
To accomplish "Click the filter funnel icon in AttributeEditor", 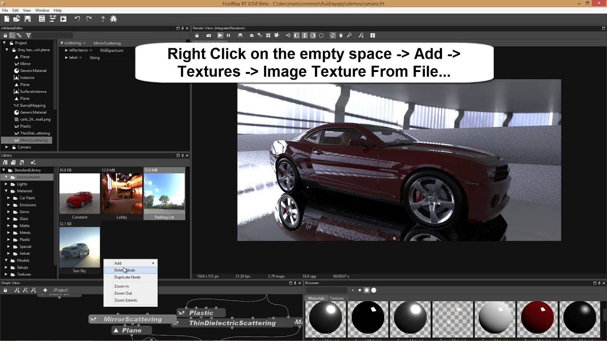I will click(28, 36).
